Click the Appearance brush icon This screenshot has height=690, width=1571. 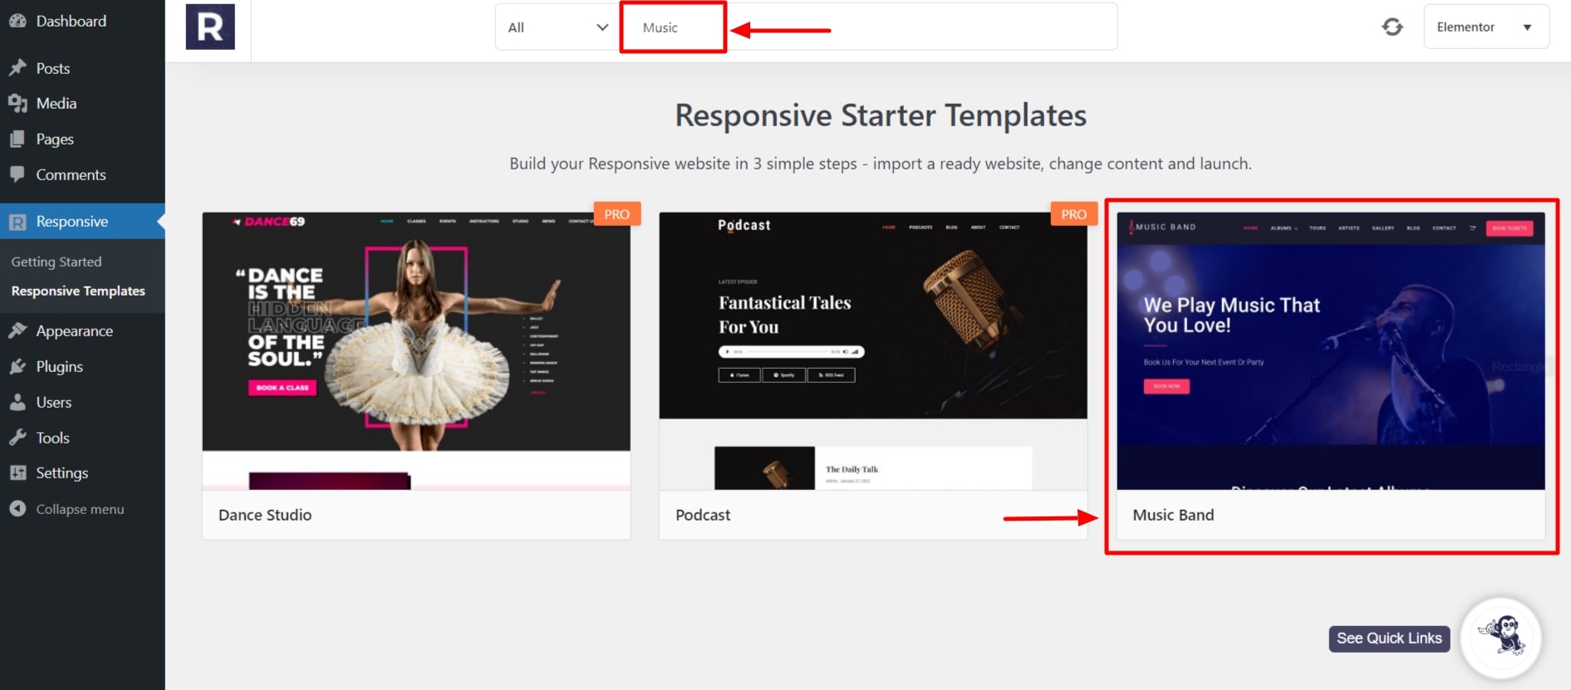[x=17, y=330]
